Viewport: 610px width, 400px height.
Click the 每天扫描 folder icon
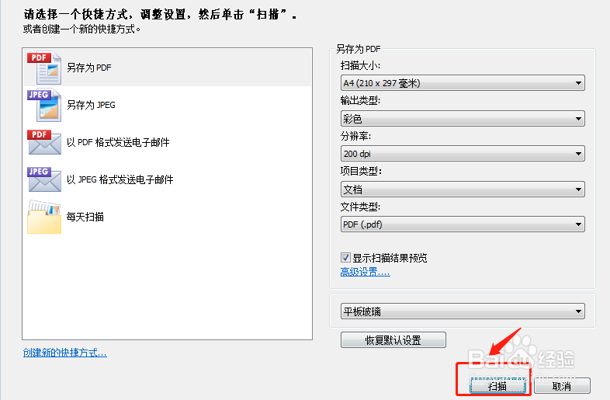pyautogui.click(x=44, y=217)
